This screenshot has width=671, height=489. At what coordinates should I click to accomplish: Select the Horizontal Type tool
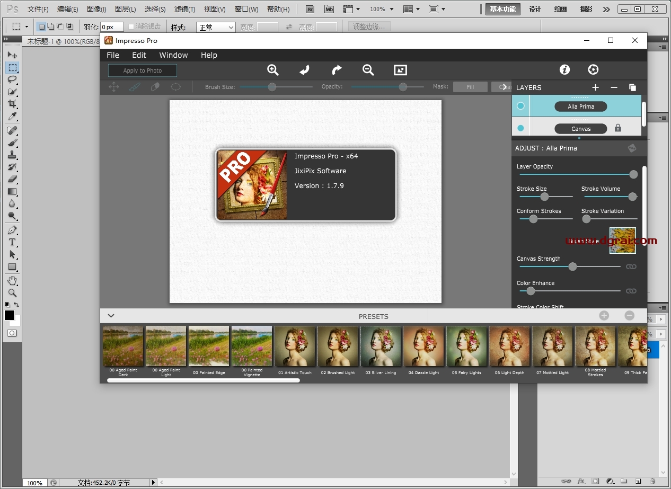click(x=12, y=242)
